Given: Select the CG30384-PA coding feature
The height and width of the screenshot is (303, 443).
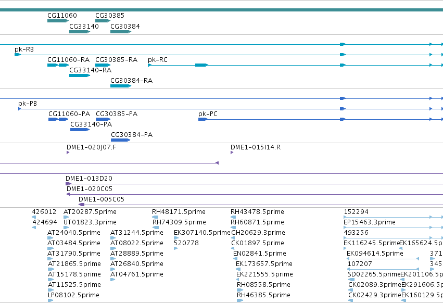Looking at the screenshot, I should pos(121,140).
